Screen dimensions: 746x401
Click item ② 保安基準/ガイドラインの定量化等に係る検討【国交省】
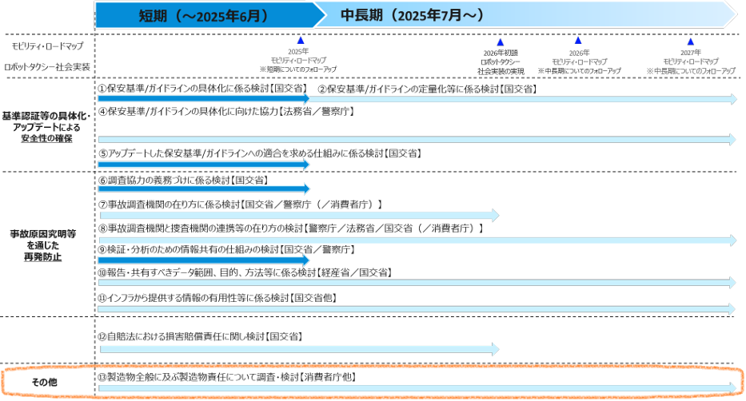pos(427,89)
